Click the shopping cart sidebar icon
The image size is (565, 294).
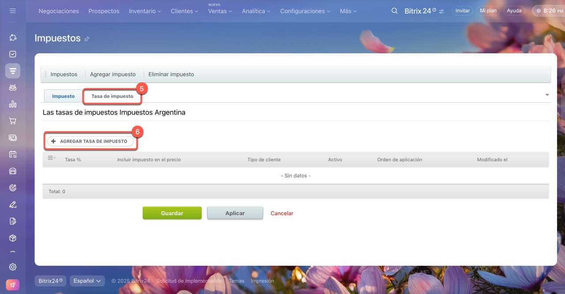point(13,121)
